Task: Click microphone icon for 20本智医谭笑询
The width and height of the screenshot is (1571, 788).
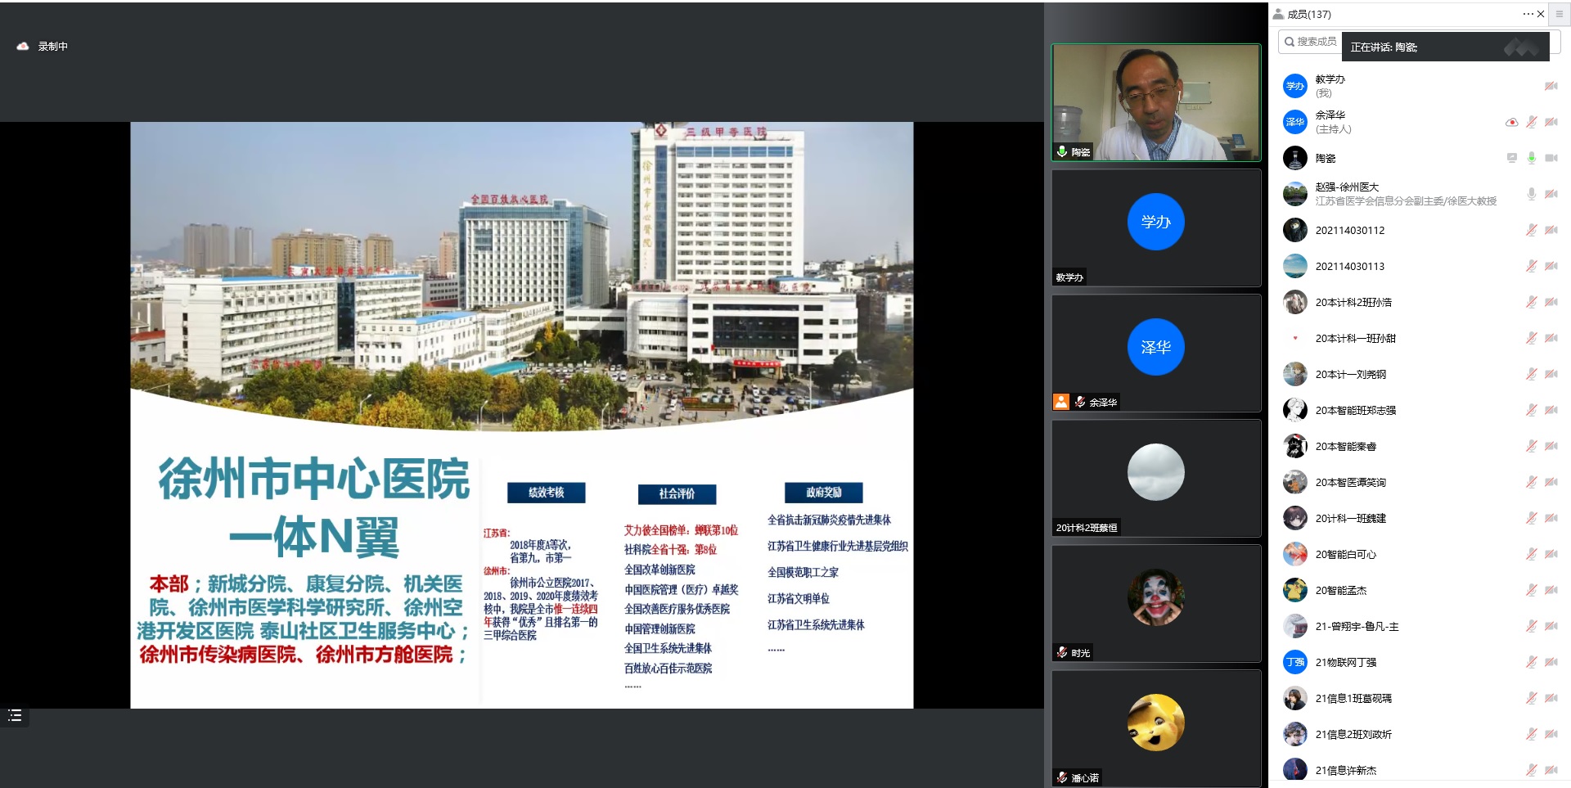Action: [x=1531, y=482]
